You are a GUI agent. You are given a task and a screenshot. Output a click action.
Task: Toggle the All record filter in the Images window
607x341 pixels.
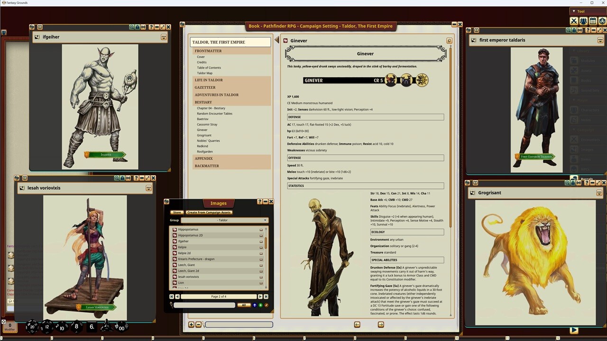[244, 305]
